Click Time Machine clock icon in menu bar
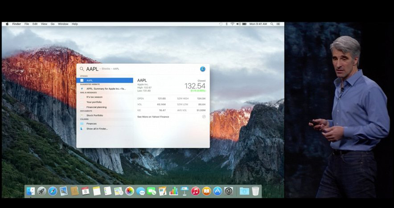This screenshot has height=208, width=394. click(x=221, y=24)
